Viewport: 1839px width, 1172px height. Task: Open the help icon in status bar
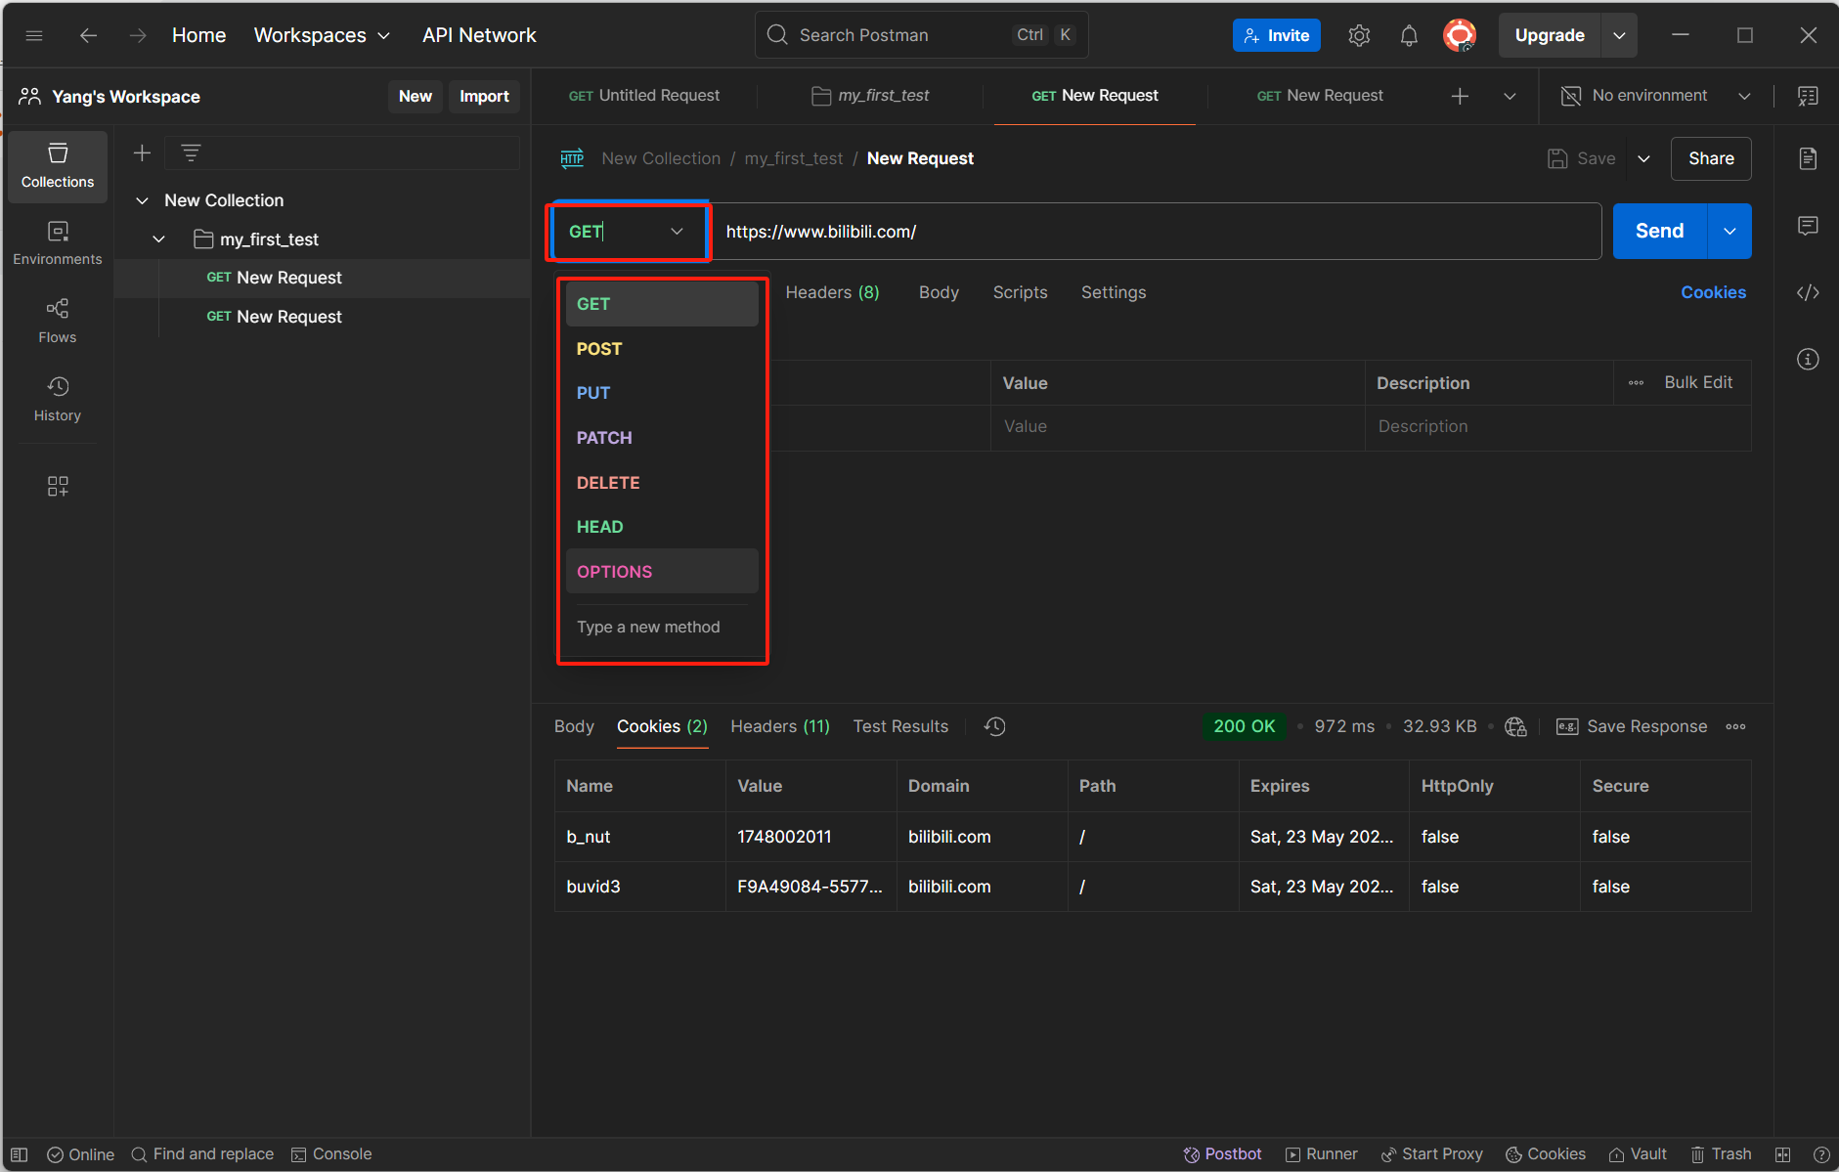1821,1154
